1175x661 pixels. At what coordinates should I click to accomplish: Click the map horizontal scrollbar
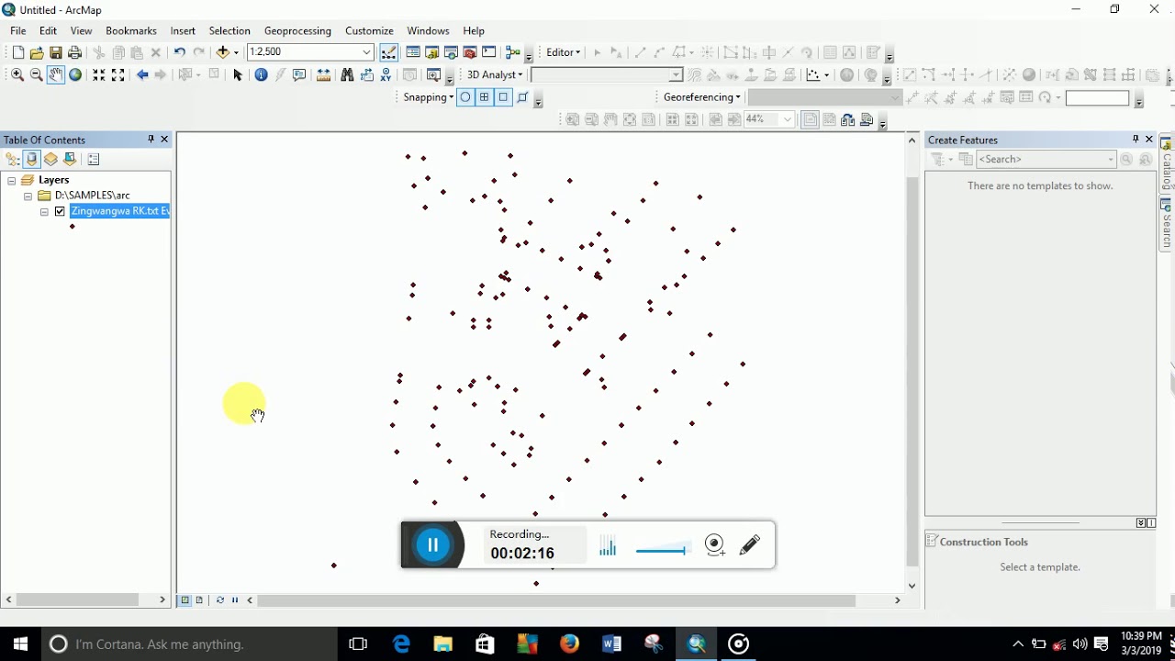(555, 600)
